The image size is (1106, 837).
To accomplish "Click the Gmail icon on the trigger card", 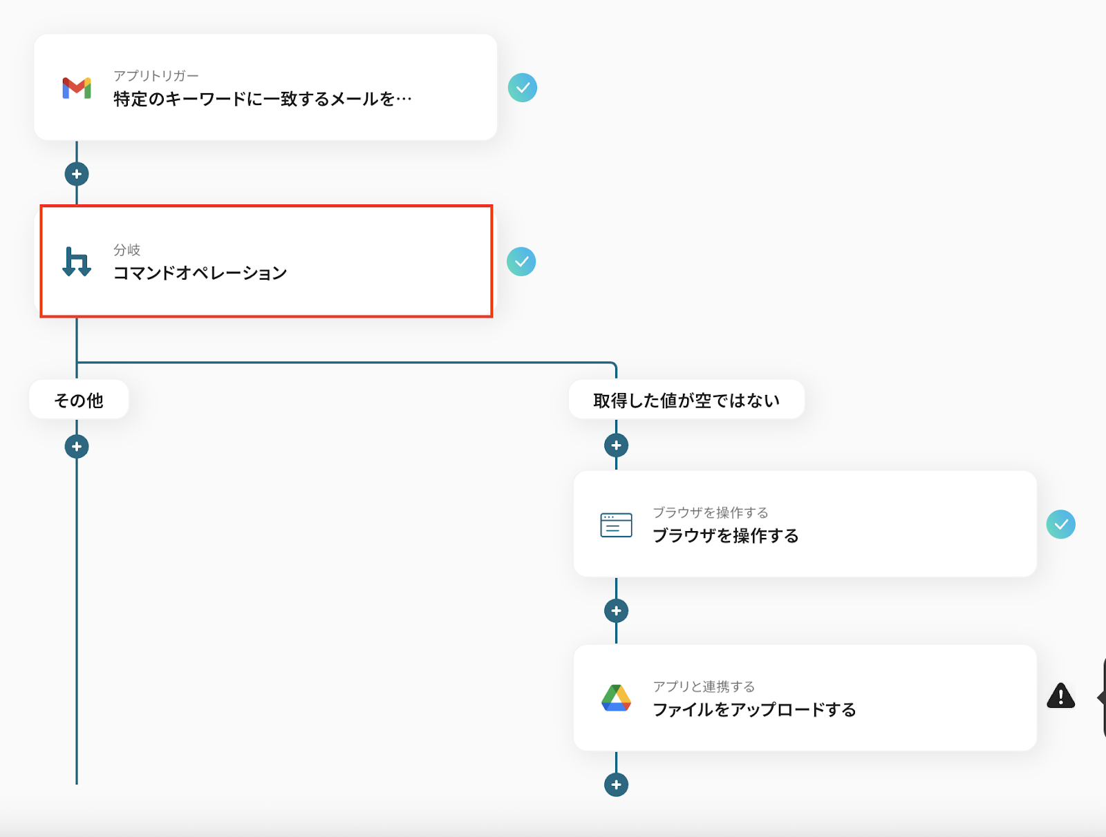I will click(77, 88).
